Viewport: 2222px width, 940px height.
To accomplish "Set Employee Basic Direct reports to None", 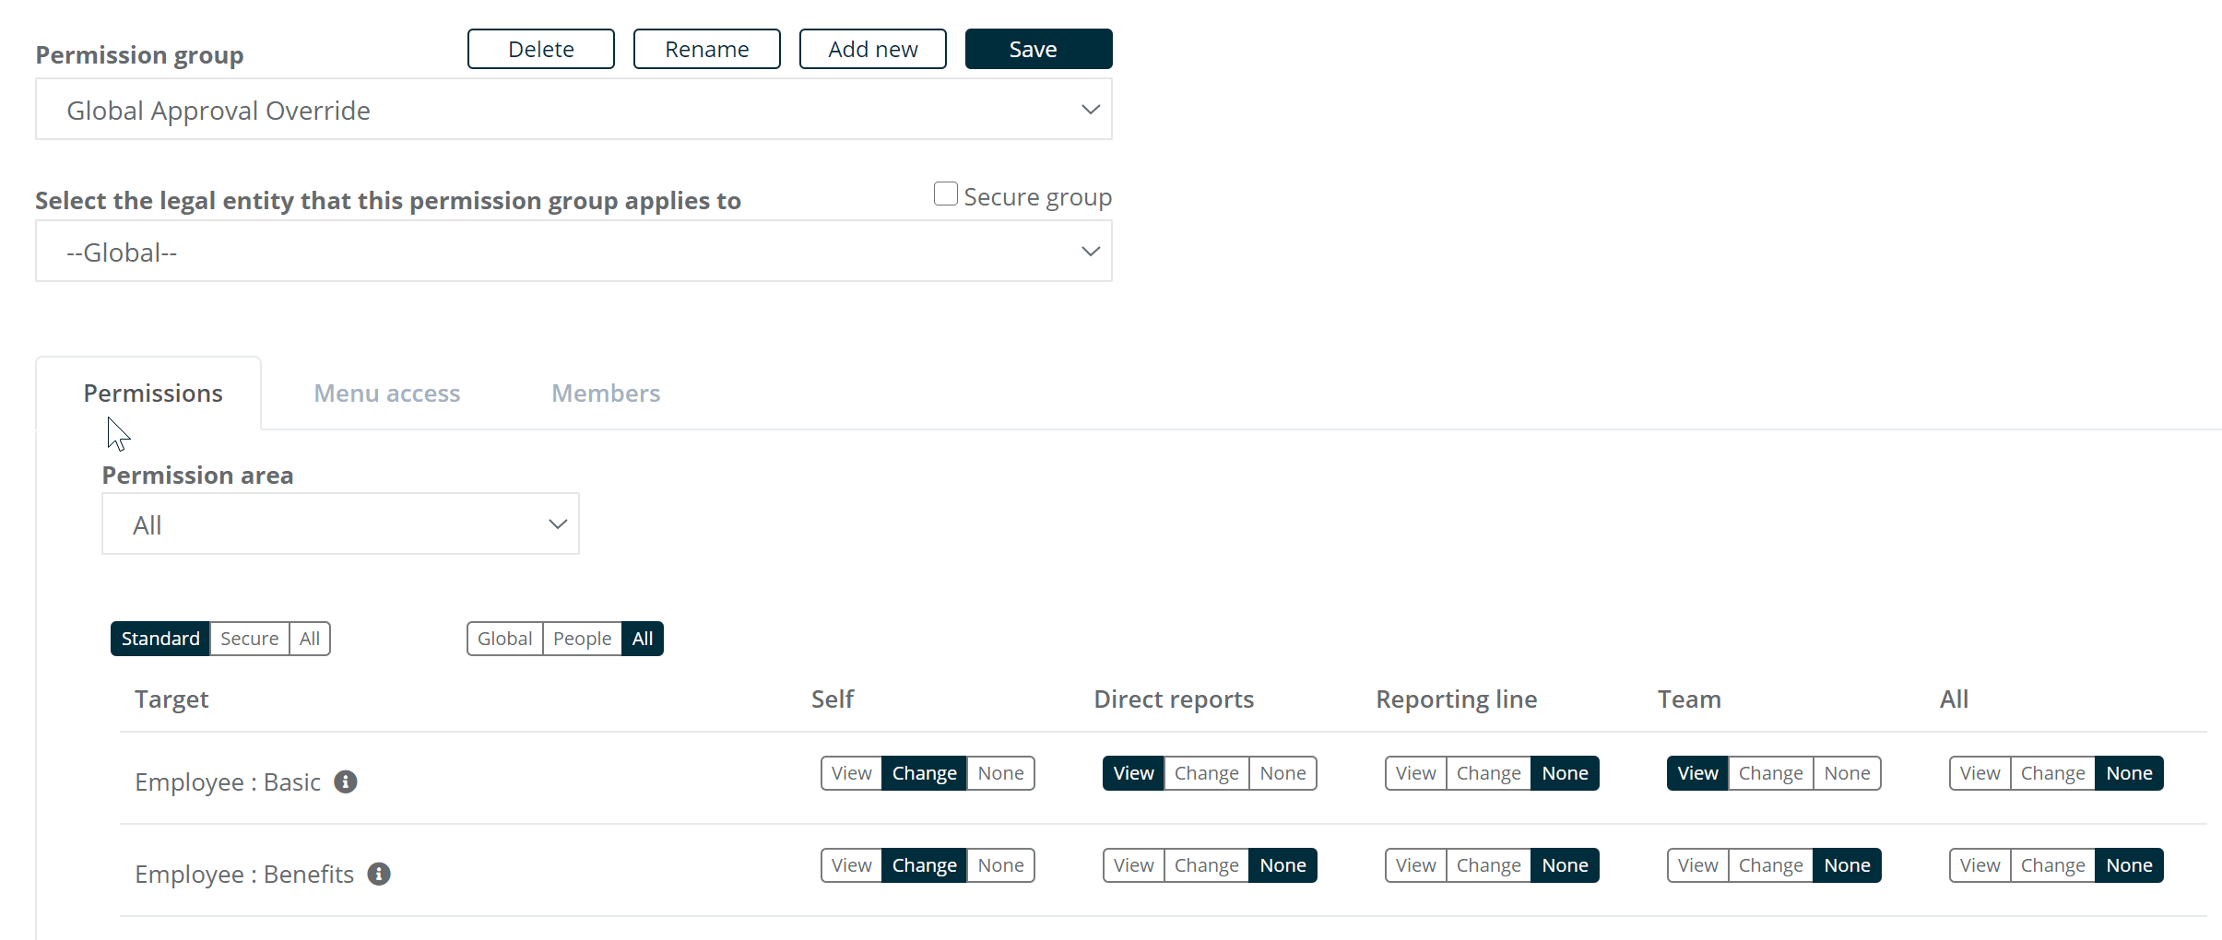I will click(1282, 773).
